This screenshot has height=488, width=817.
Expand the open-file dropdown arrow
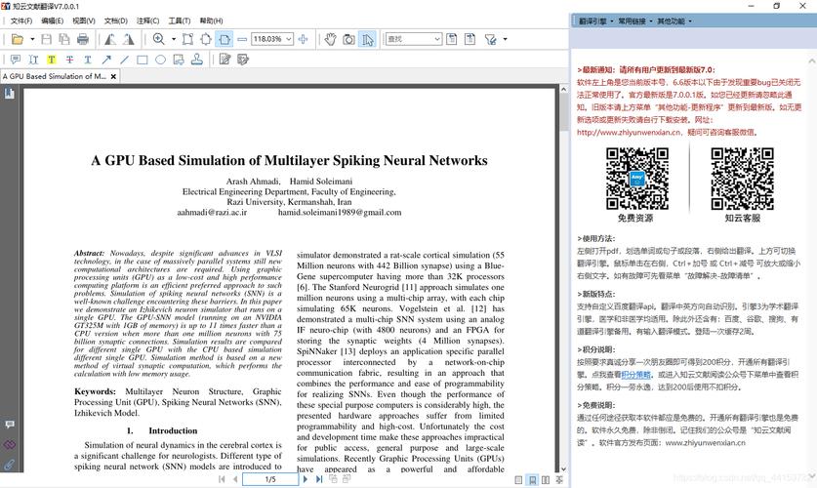(x=32, y=39)
